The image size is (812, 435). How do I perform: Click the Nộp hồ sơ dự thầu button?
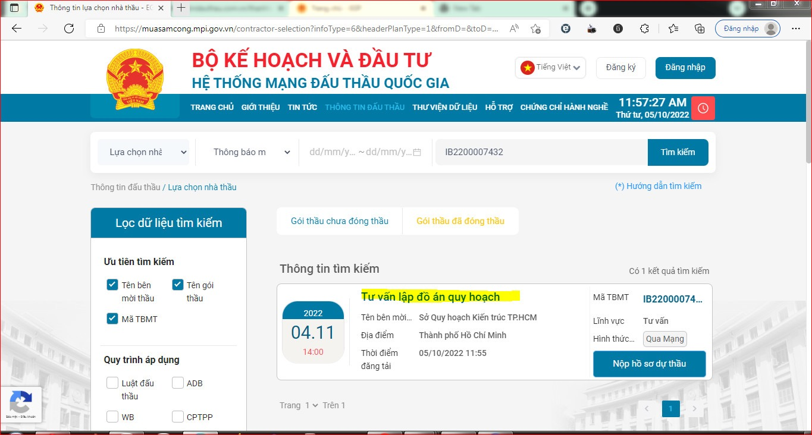coord(649,364)
